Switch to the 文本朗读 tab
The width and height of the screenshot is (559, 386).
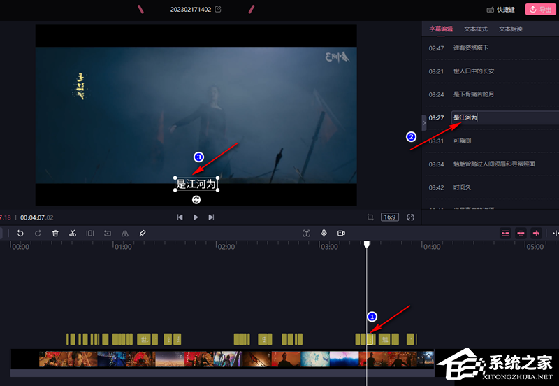511,29
